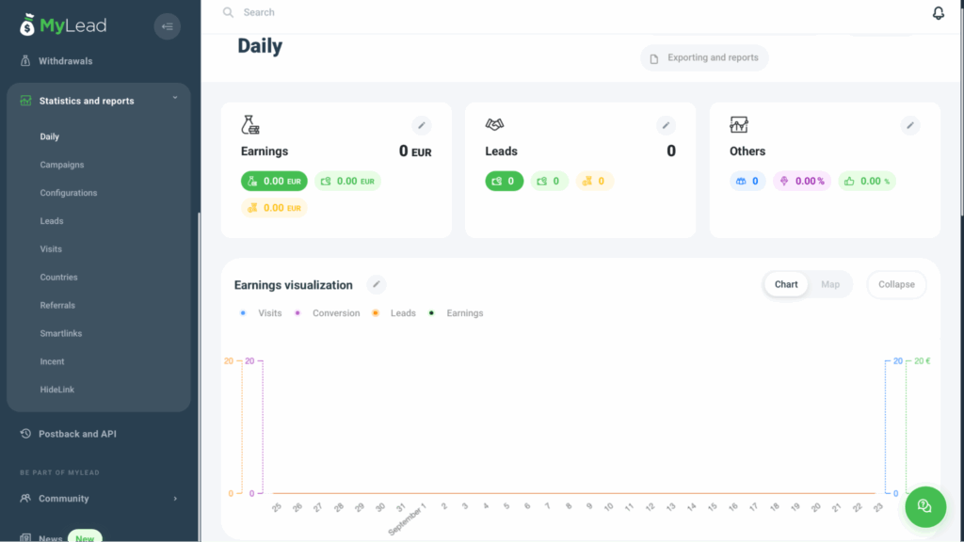Edit the Leads card with pencil icon
Image resolution: width=964 pixels, height=542 pixels.
[666, 125]
